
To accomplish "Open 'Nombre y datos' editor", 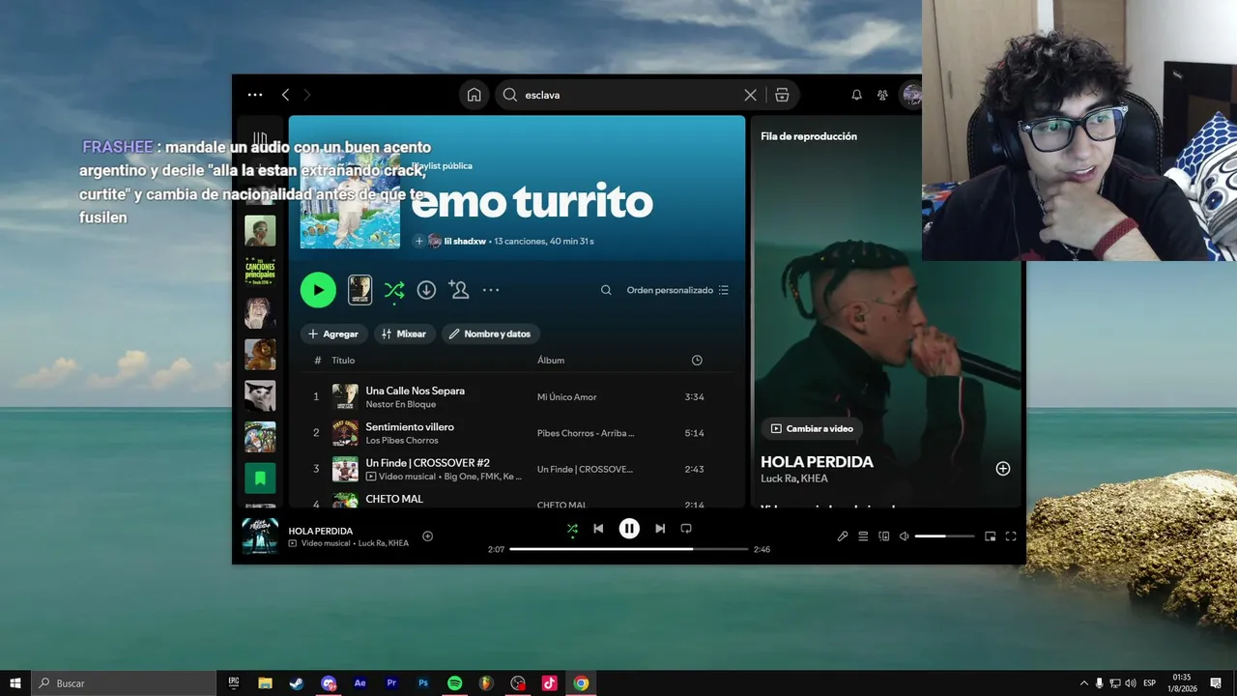I will point(490,333).
